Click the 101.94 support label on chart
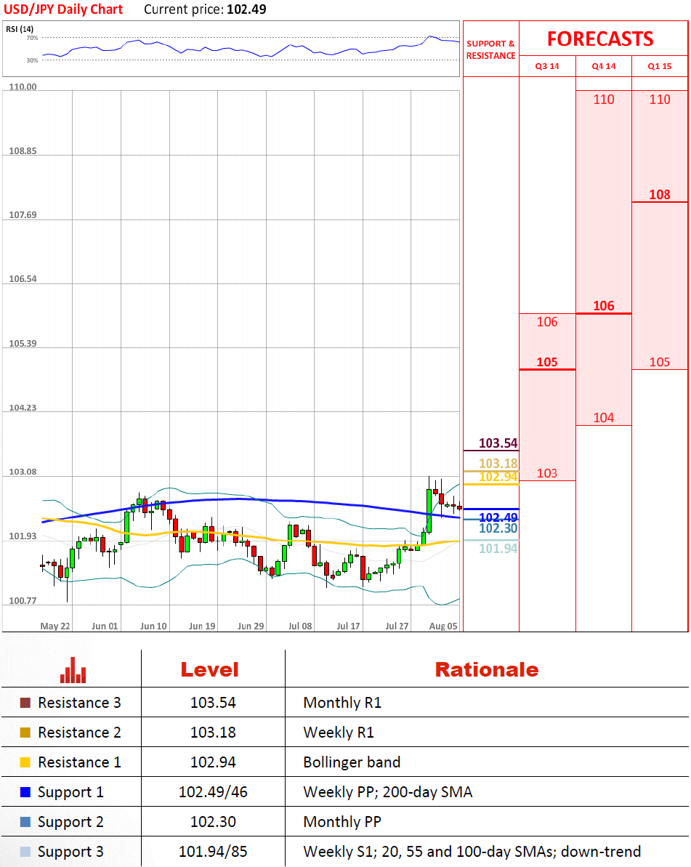This screenshot has height=867, width=691. (x=498, y=549)
